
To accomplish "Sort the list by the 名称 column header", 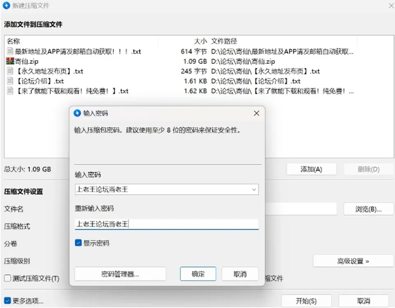I will tap(13, 41).
